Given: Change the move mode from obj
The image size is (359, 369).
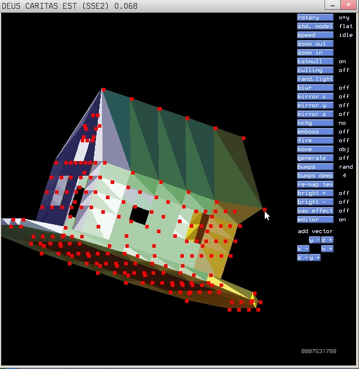Looking at the screenshot, I should (x=314, y=149).
